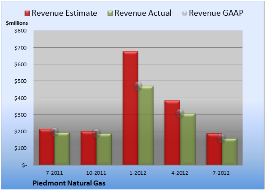Select the "10-2011" category label
This screenshot has height=190, width=265.
click(x=96, y=173)
